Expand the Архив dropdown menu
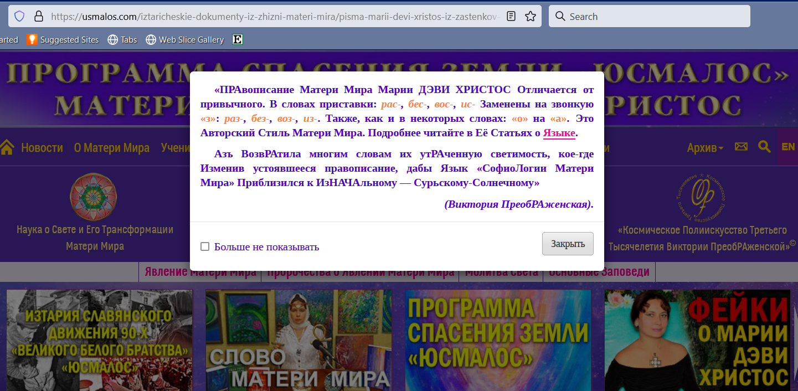Viewport: 798px width, 391px height. pyautogui.click(x=705, y=147)
